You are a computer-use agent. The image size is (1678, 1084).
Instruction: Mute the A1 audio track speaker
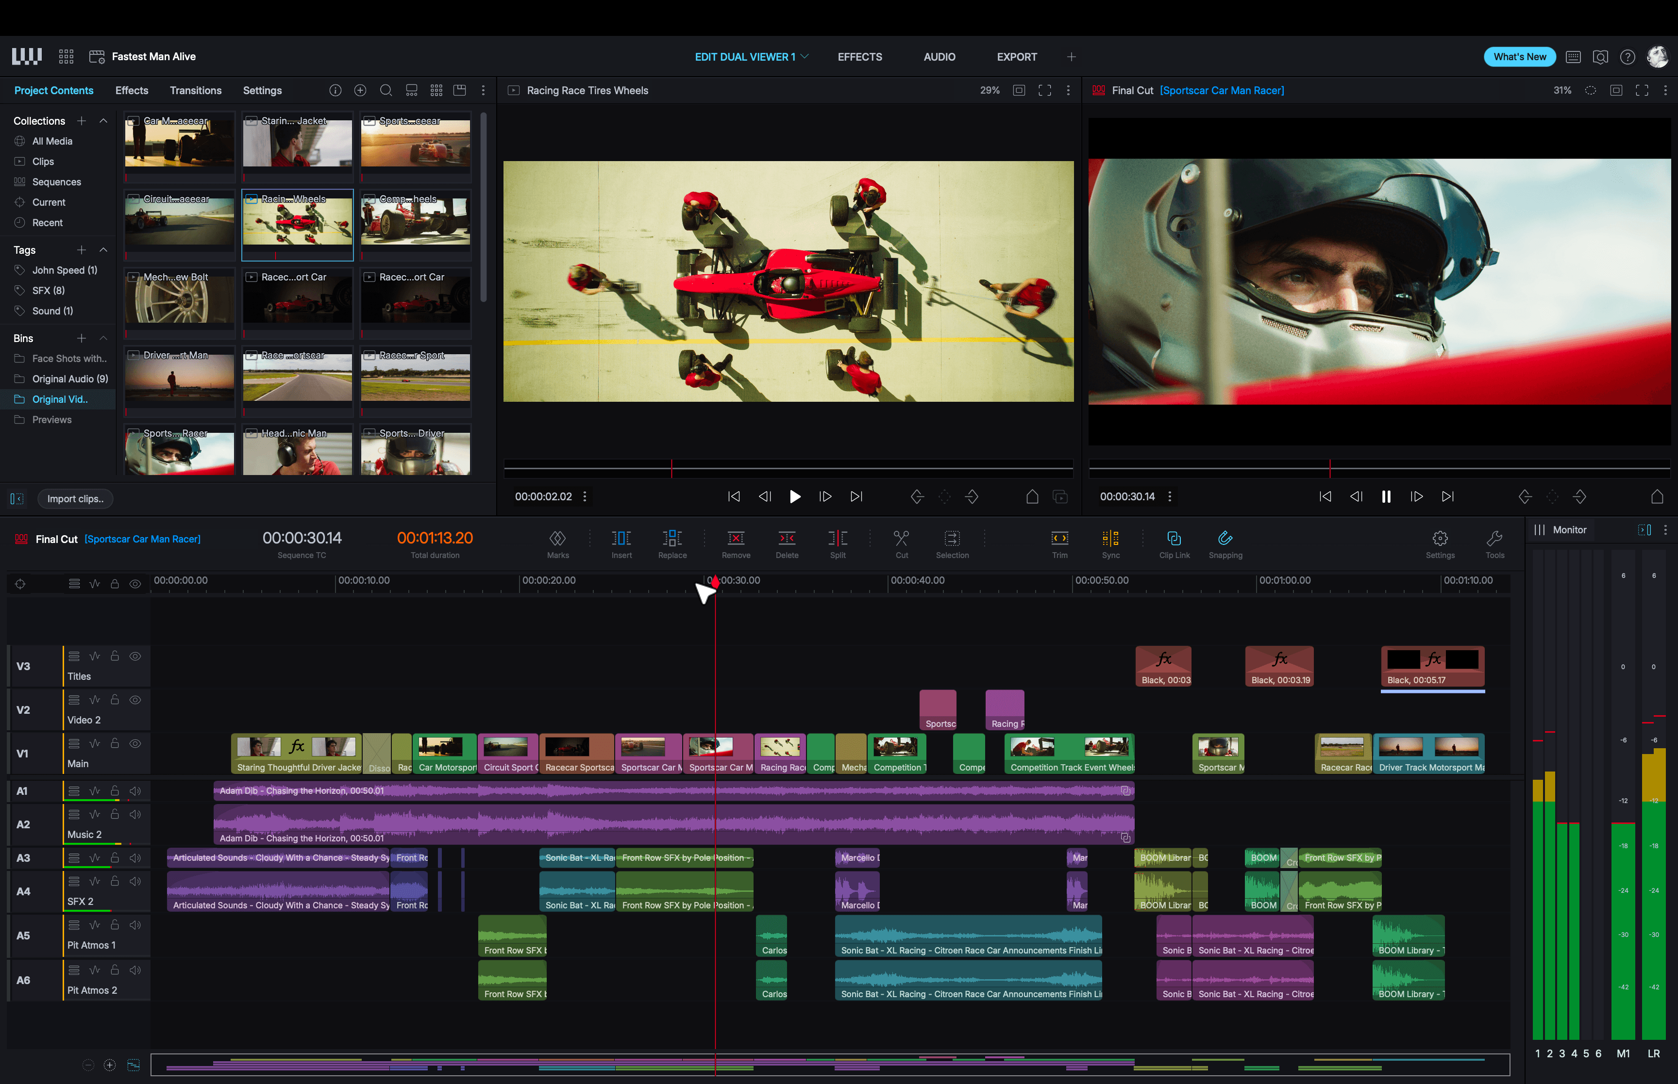[135, 790]
